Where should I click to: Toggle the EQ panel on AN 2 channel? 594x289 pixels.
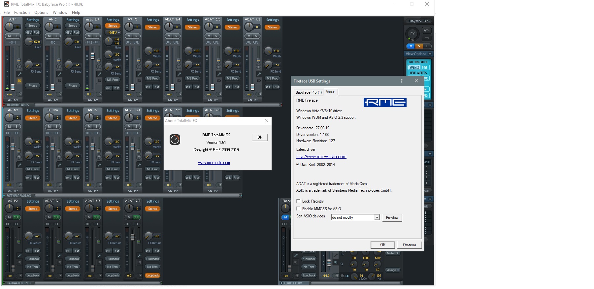click(59, 80)
